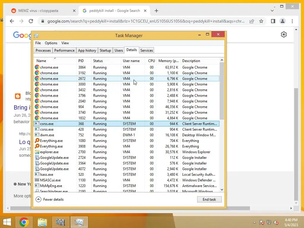Reload the Google search page
Screen dimensions: 304x228
click(31, 21)
